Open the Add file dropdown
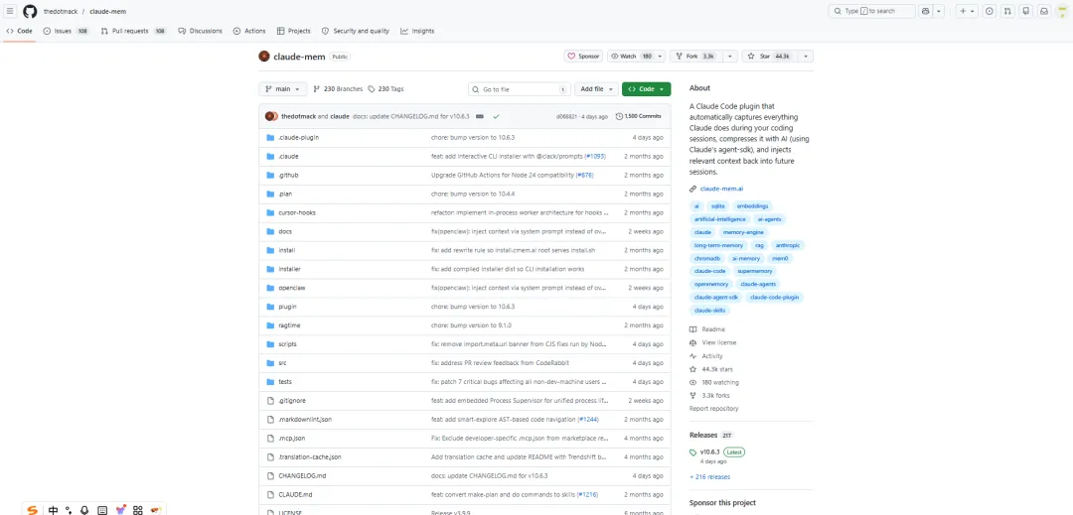1073x515 pixels. (595, 88)
